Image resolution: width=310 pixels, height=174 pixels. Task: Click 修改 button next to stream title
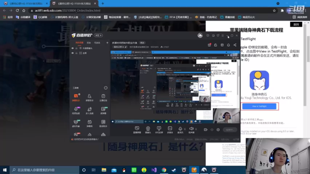(142, 43)
